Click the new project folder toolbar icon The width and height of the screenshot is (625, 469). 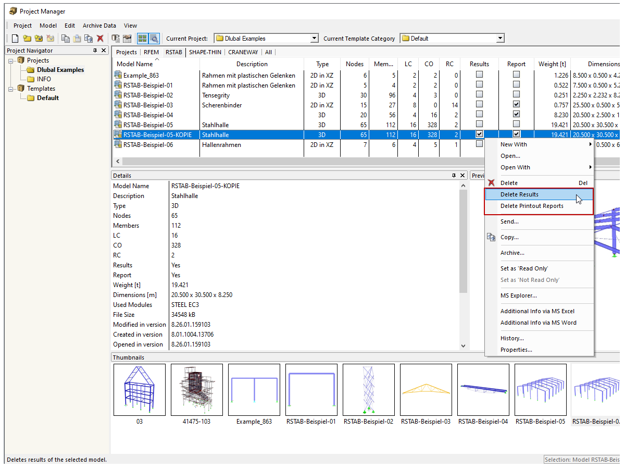pyautogui.click(x=27, y=38)
